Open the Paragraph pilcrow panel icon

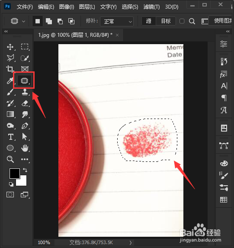pyautogui.click(x=224, y=98)
